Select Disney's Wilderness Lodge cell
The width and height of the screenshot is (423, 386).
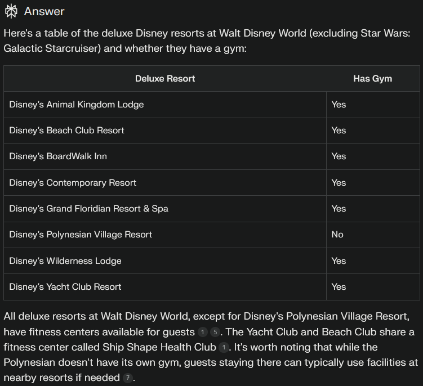(x=65, y=261)
